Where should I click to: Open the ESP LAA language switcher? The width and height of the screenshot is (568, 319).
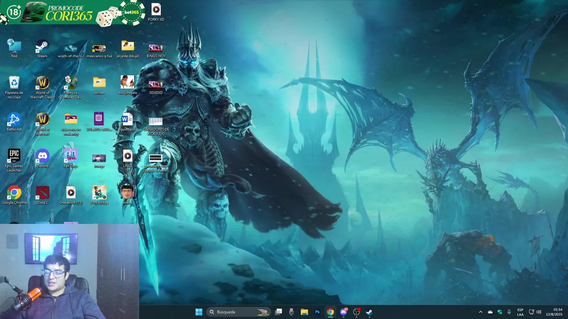click(520, 312)
